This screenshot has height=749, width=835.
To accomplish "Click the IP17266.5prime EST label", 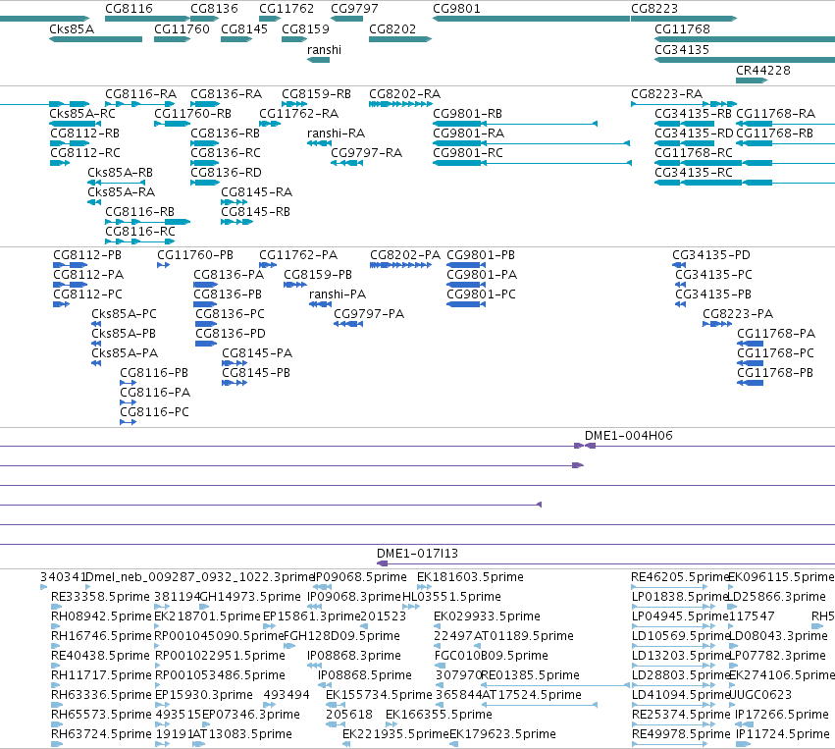I will click(x=782, y=715).
